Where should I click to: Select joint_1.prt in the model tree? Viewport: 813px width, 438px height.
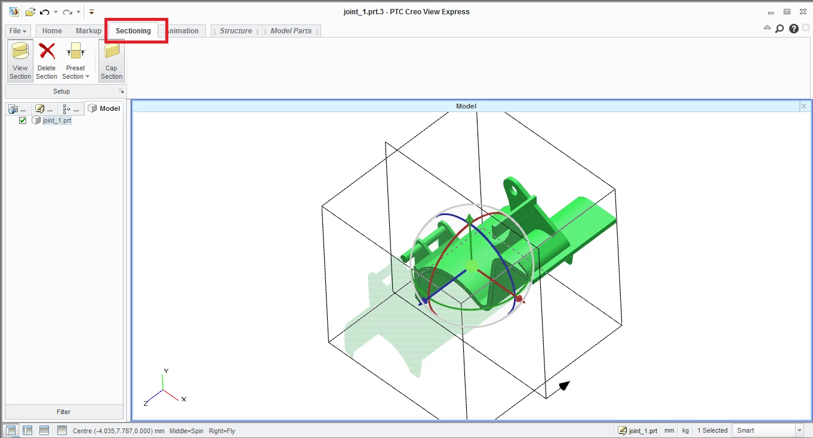57,120
